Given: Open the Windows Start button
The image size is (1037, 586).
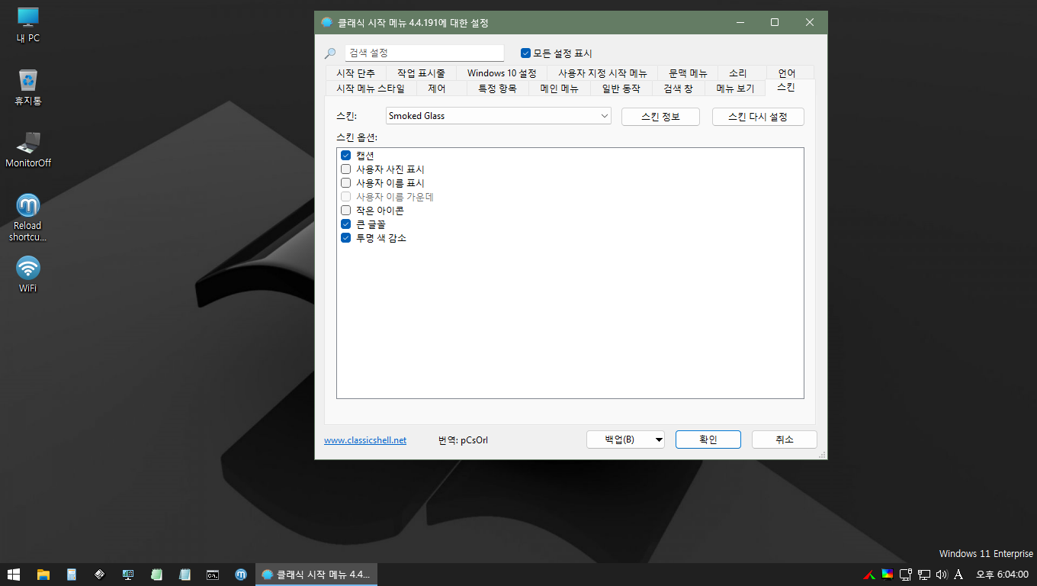Looking at the screenshot, I should coord(13,575).
